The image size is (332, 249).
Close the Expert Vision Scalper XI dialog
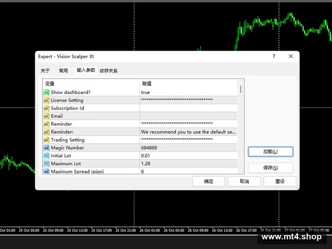(x=291, y=56)
